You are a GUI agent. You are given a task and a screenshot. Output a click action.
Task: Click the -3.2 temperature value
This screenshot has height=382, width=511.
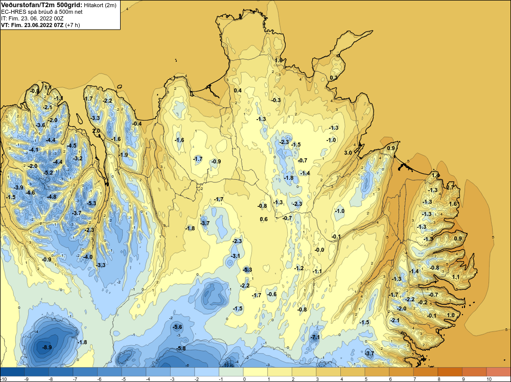[78, 159]
